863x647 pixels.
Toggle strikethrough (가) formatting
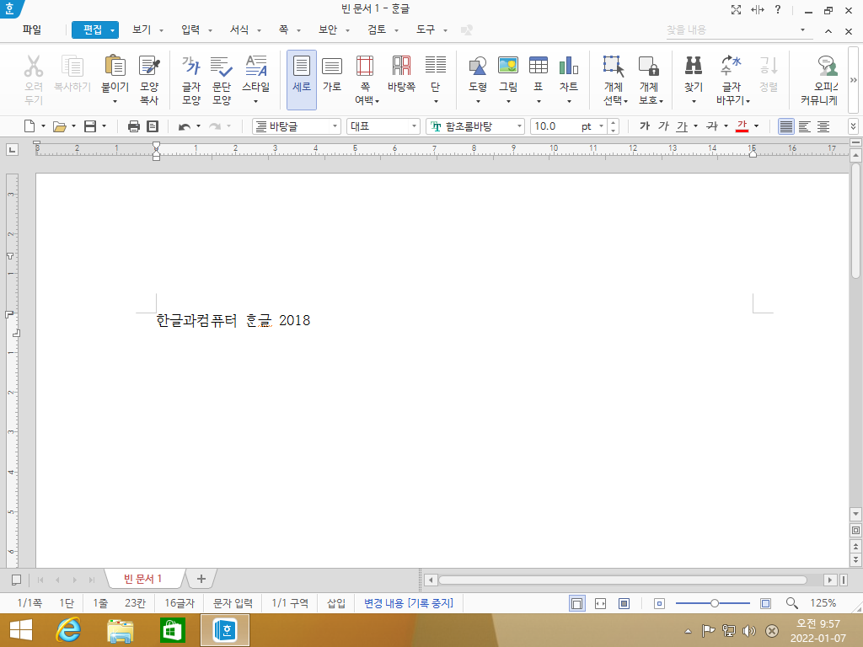712,126
